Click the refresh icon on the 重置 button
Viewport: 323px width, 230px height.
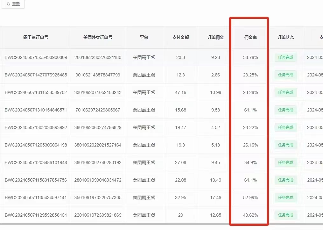[8, 4]
